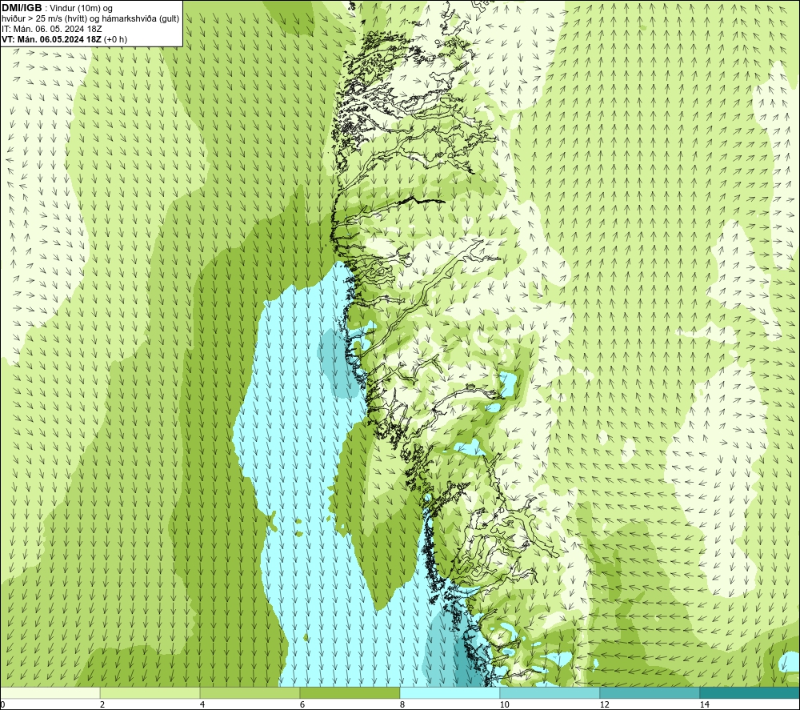
Task: Click the 2–4 m/s legend color swatch
Action: pos(150,692)
